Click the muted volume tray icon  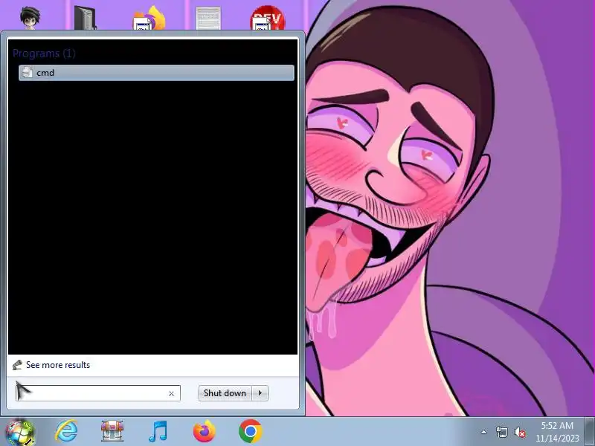tap(519, 432)
